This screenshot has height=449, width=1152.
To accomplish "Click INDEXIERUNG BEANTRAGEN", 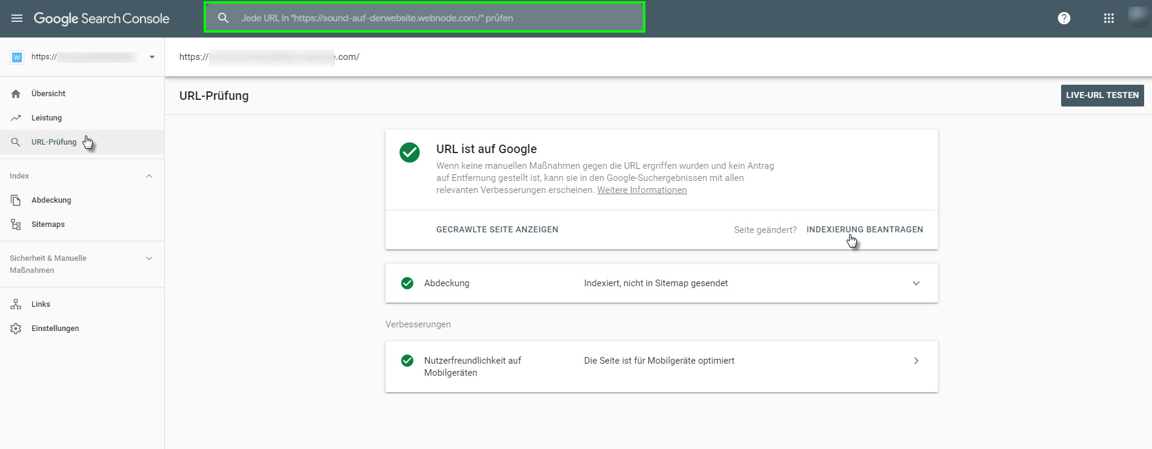I will click(x=865, y=229).
